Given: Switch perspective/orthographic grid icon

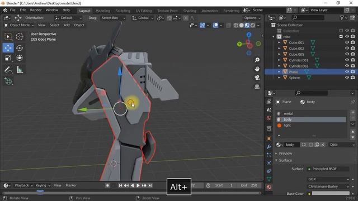Looking at the screenshot, I should (257, 87).
